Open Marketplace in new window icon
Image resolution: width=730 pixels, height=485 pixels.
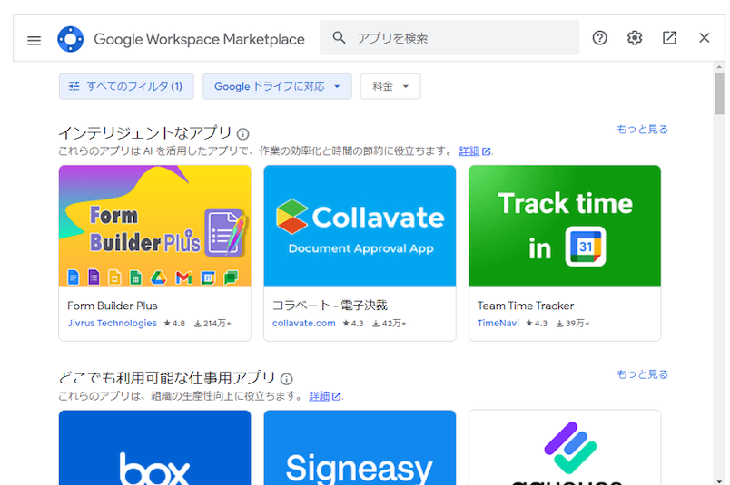[669, 38]
